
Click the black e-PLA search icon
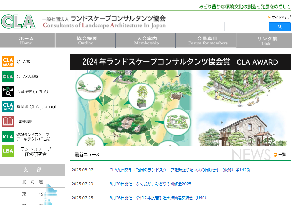pos(8,92)
